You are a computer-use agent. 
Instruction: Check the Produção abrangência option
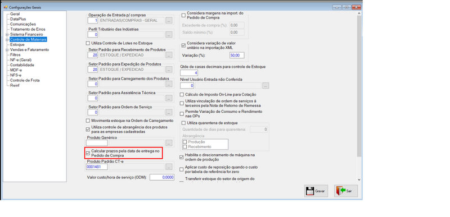[185, 142]
